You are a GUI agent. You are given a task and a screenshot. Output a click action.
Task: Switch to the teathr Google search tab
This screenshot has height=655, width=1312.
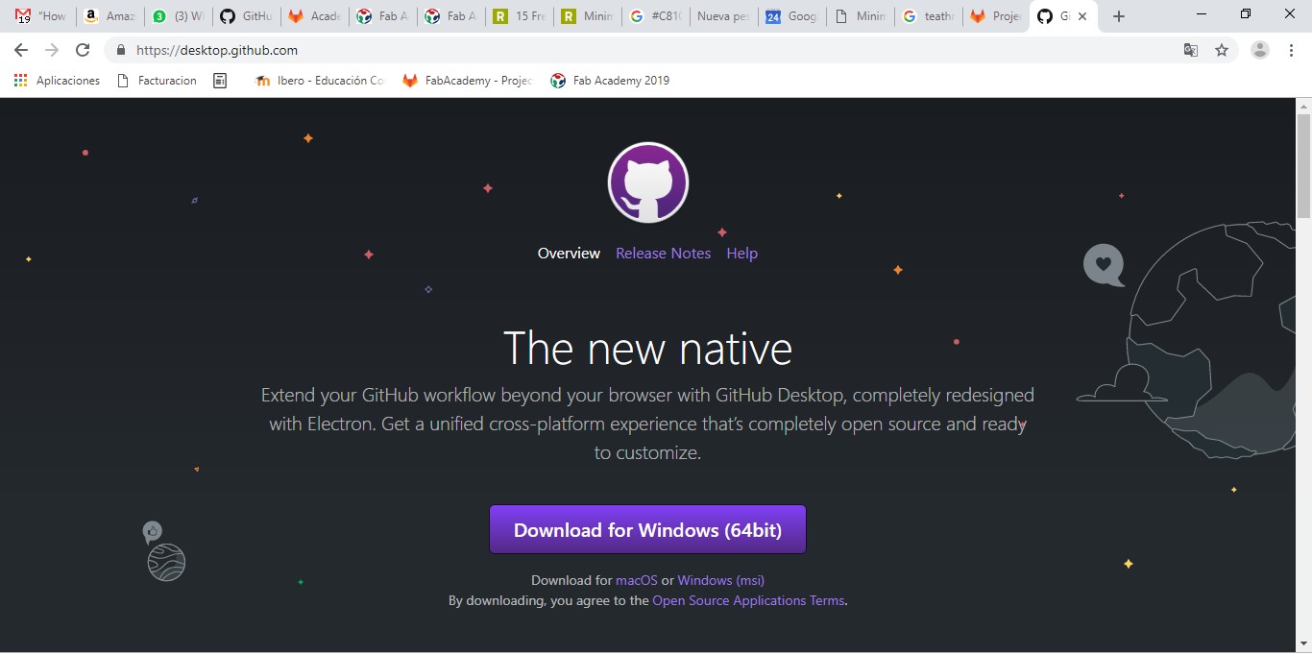coord(928,16)
